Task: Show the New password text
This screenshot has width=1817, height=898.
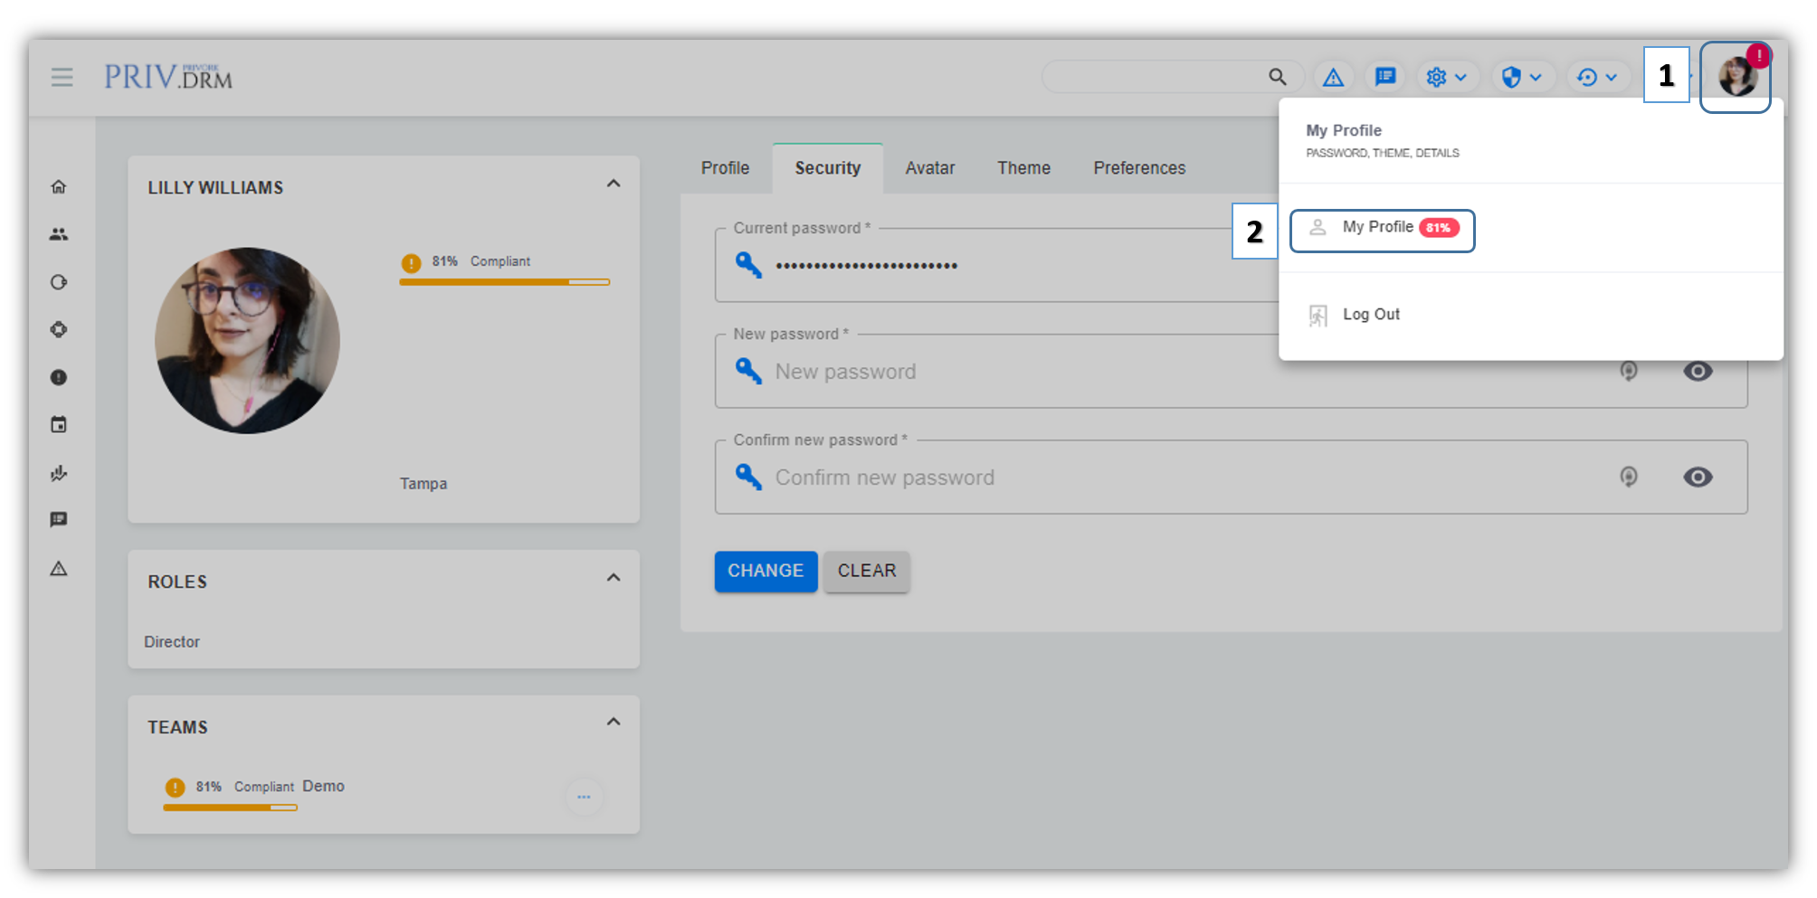Action: (1698, 372)
